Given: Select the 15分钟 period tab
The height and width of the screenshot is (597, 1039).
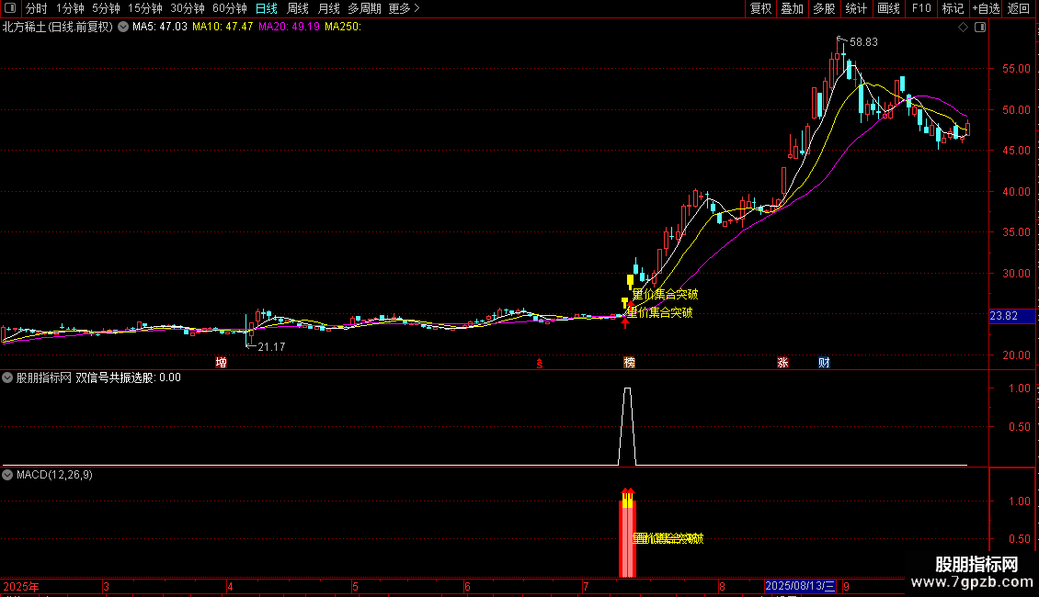Looking at the screenshot, I should point(145,8).
